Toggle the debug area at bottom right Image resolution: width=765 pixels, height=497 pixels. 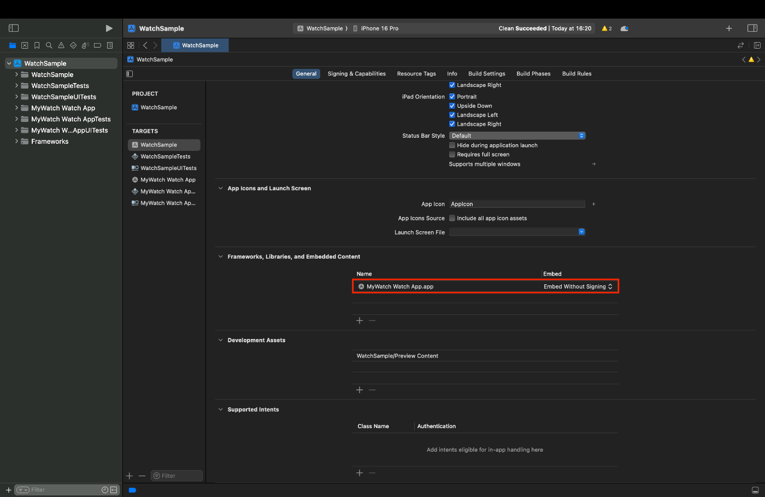(755, 490)
